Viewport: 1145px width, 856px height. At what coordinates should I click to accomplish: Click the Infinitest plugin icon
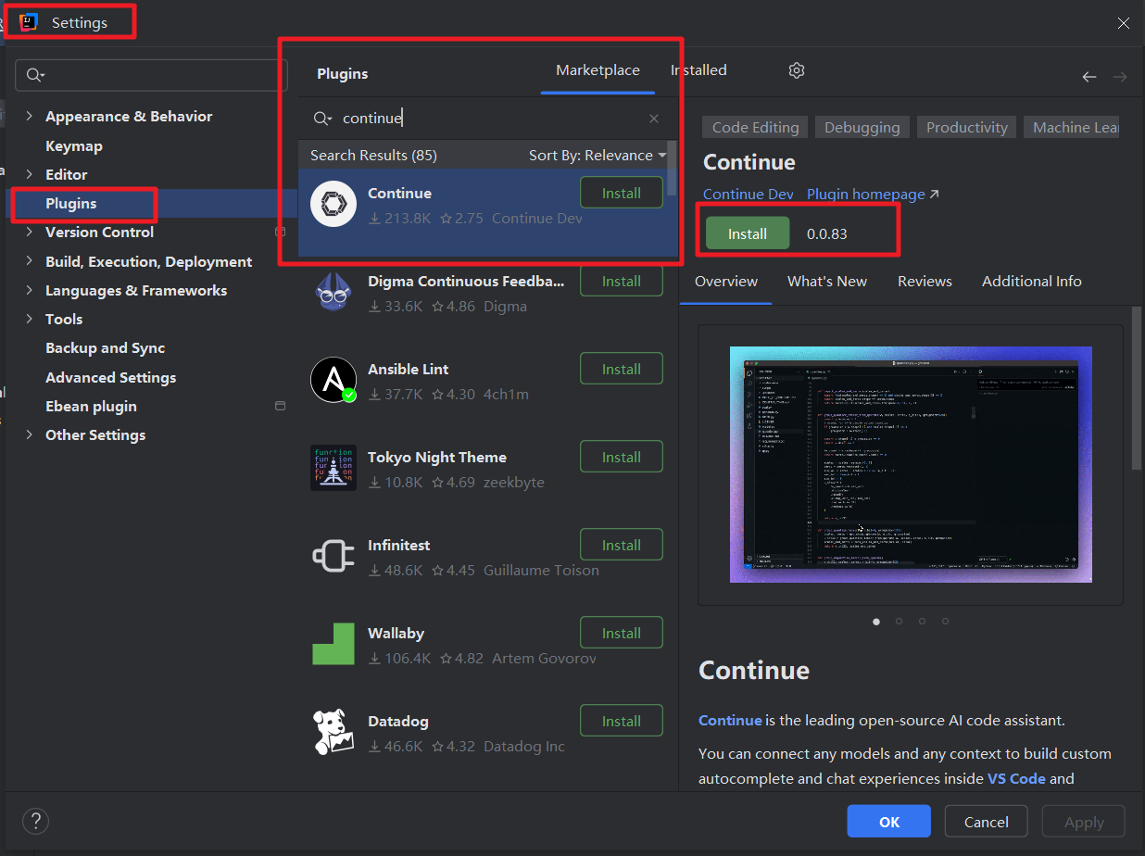click(x=333, y=557)
